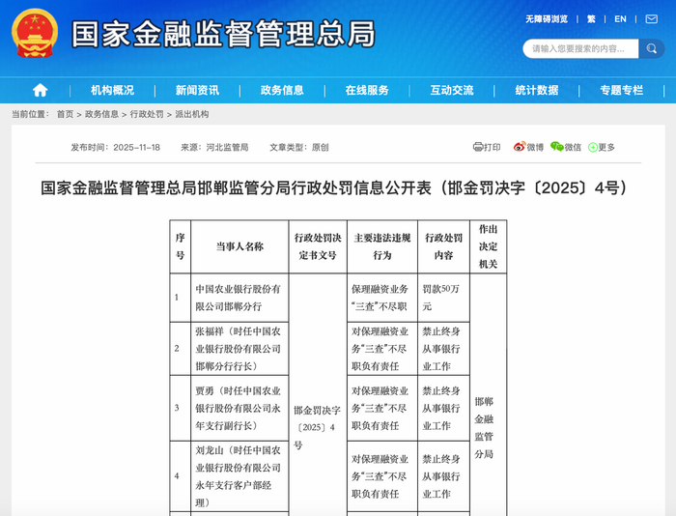Click the printer 打印 icon
Screen dimensions: 676x516
[x=478, y=147]
